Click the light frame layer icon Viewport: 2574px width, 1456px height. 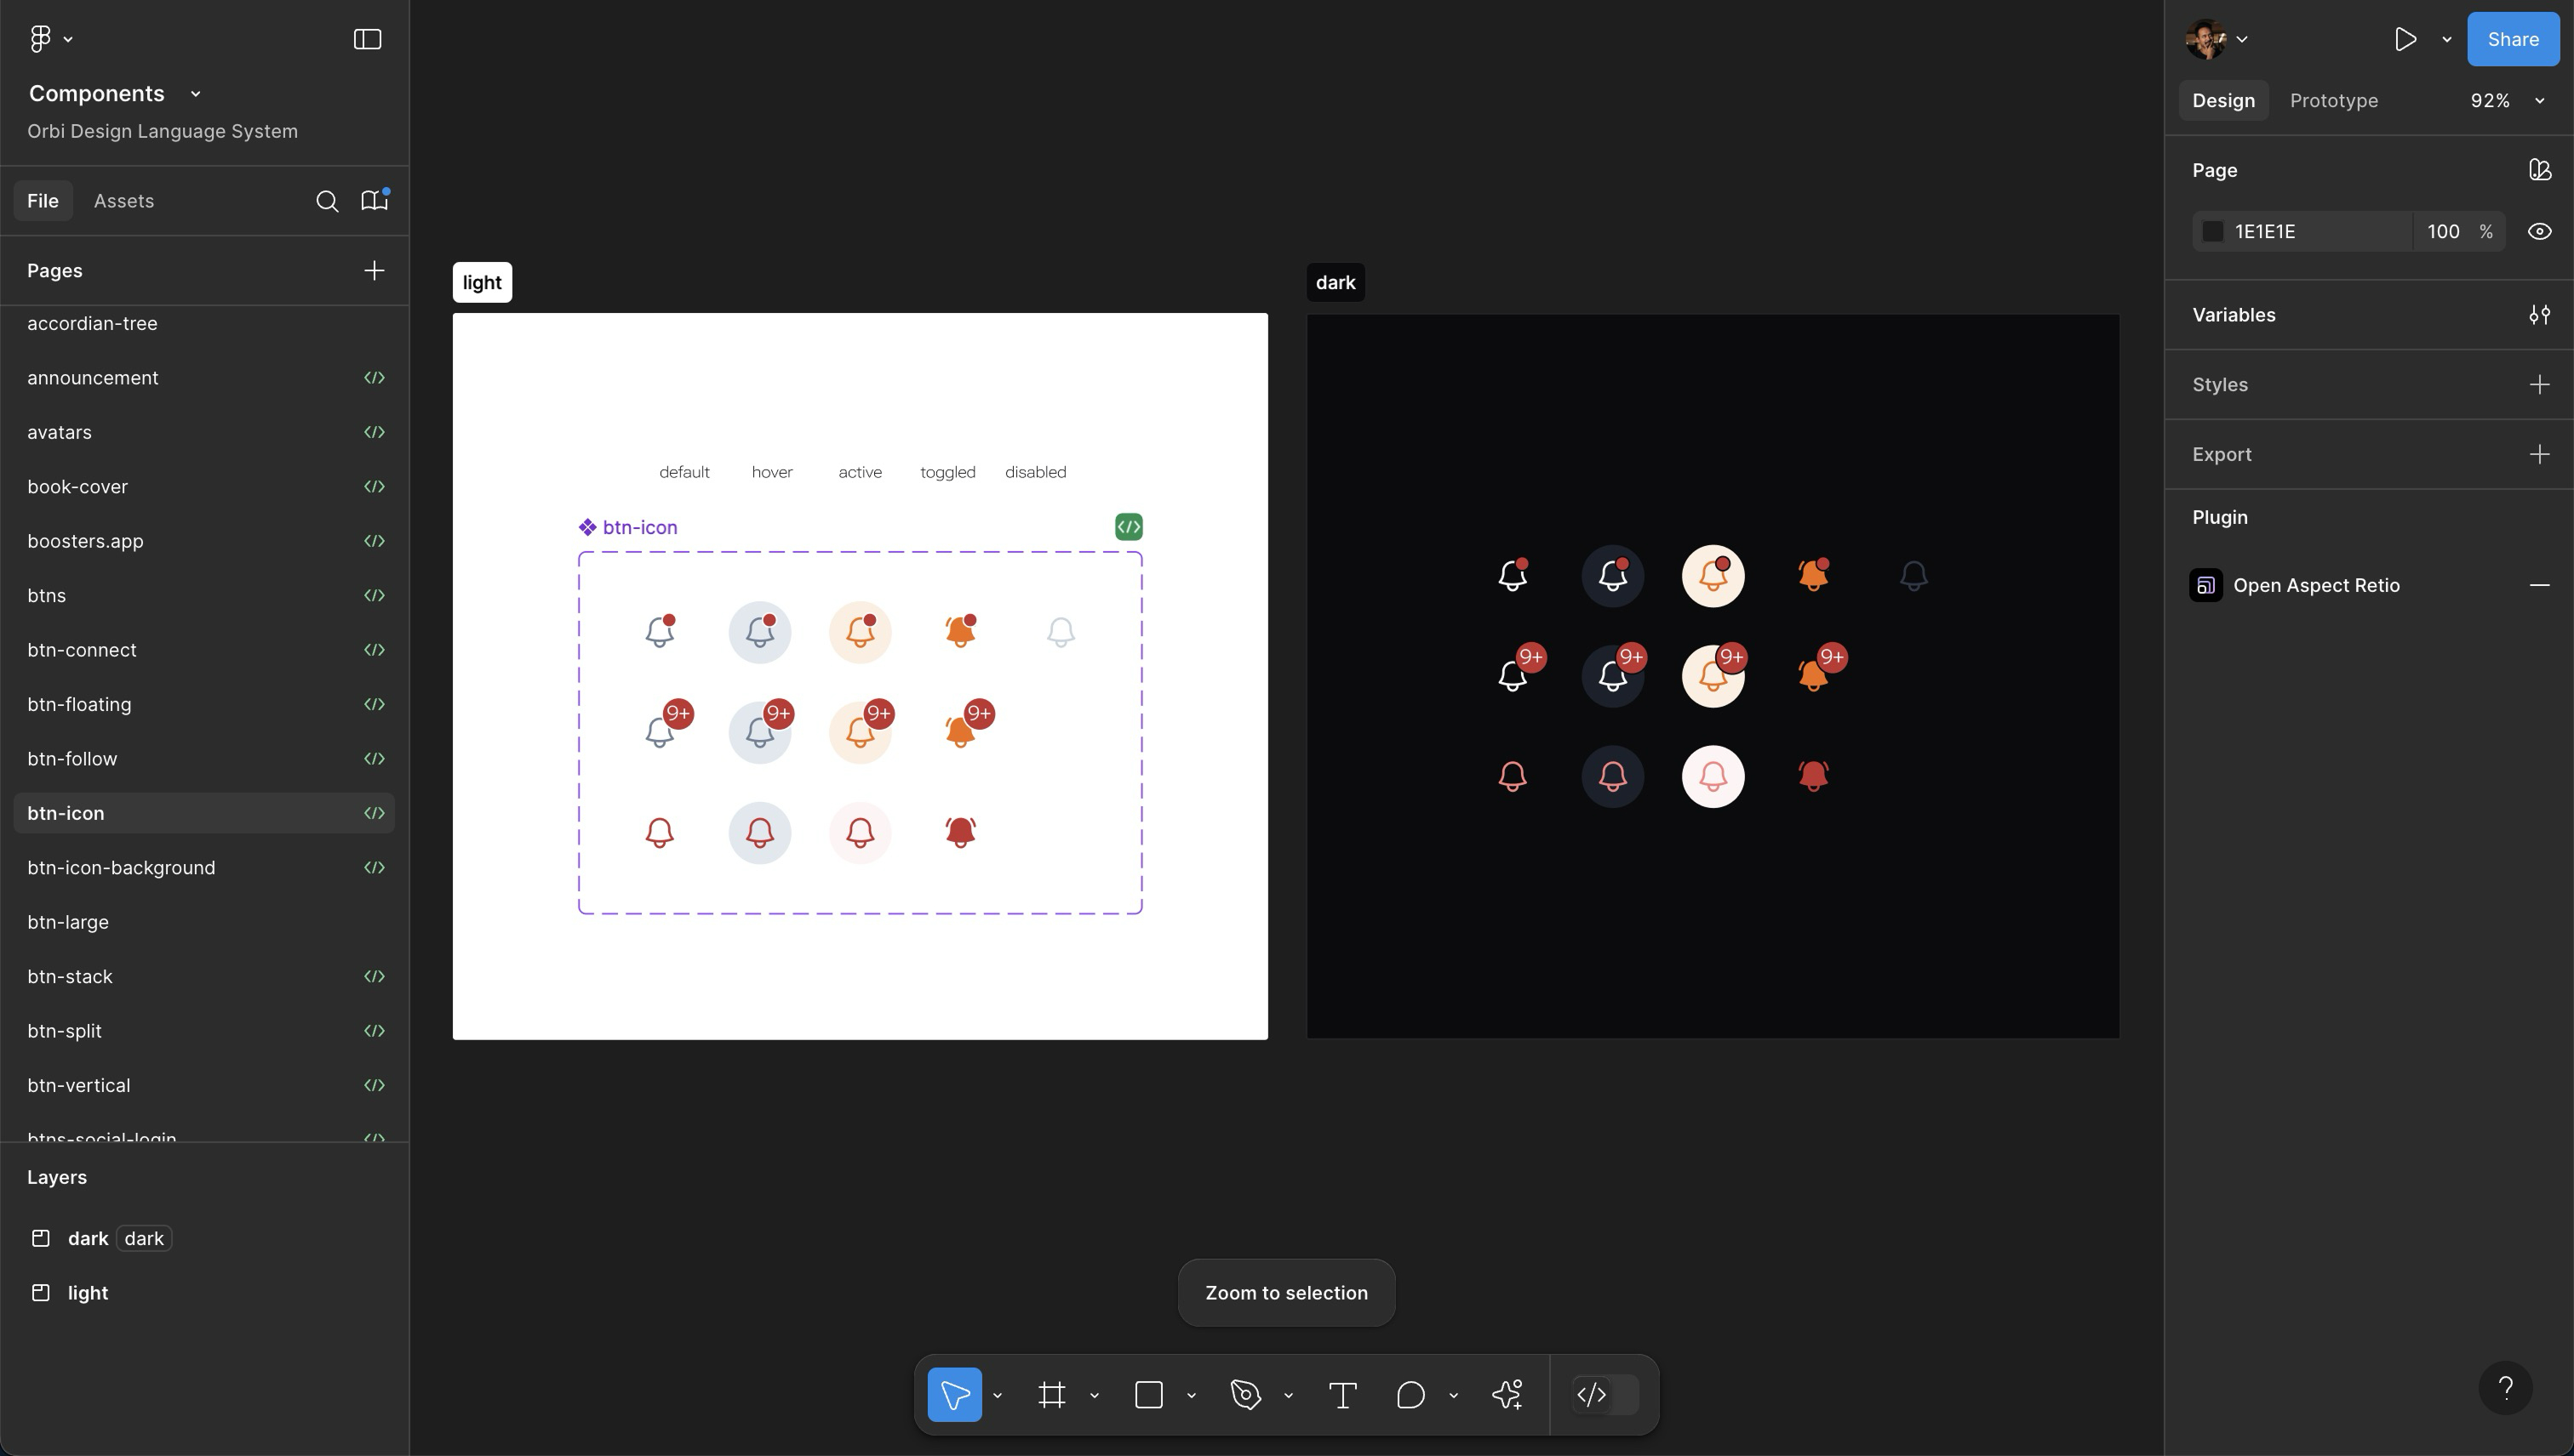[41, 1293]
